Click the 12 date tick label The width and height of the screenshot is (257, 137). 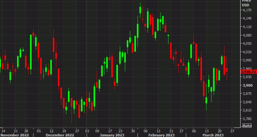click(51, 131)
